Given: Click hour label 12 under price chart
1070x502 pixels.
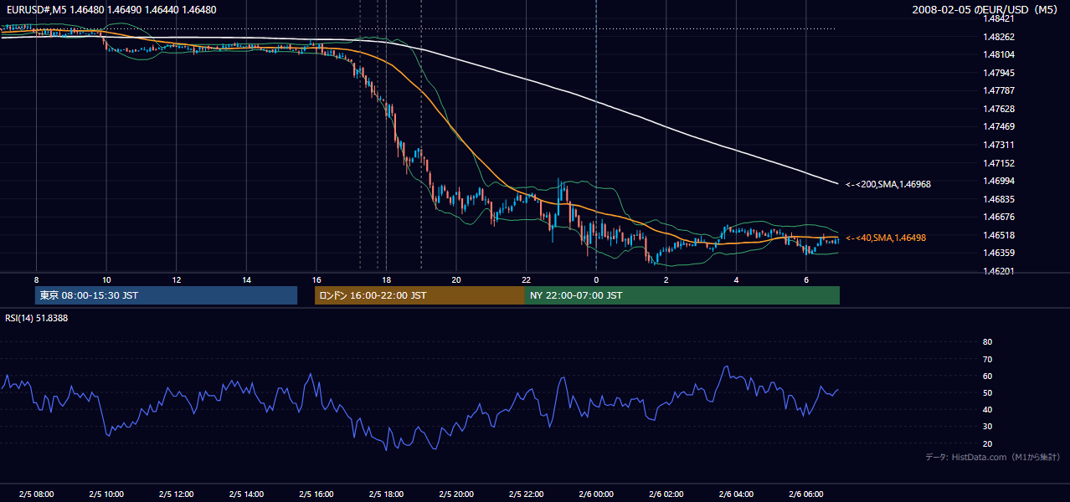Looking at the screenshot, I should [176, 279].
